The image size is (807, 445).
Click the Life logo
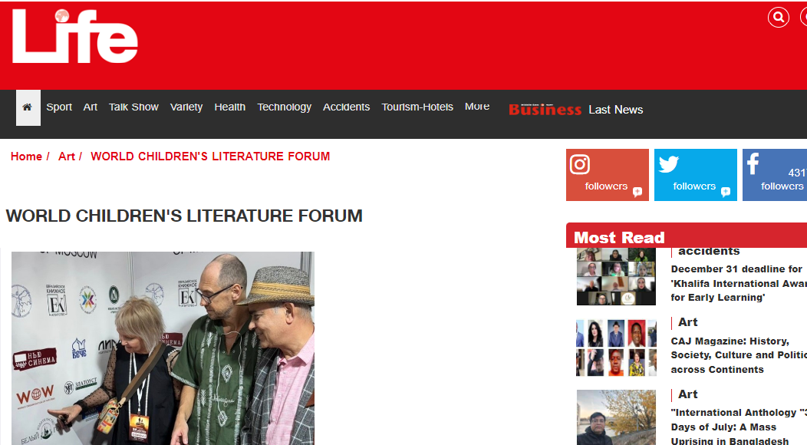75,37
